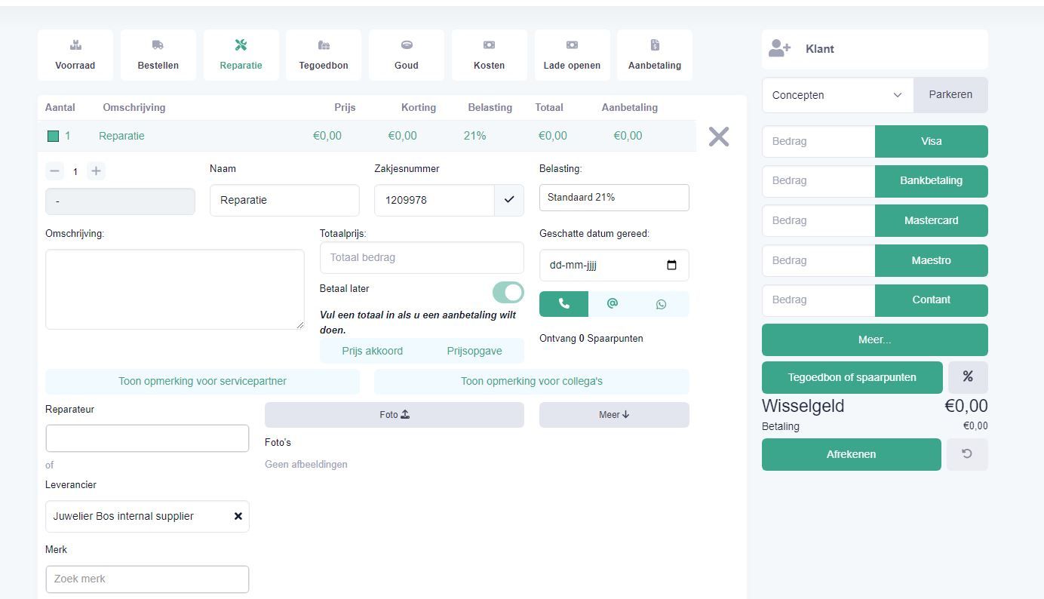
Task: Click the Afrekenen button
Action: tap(851, 454)
